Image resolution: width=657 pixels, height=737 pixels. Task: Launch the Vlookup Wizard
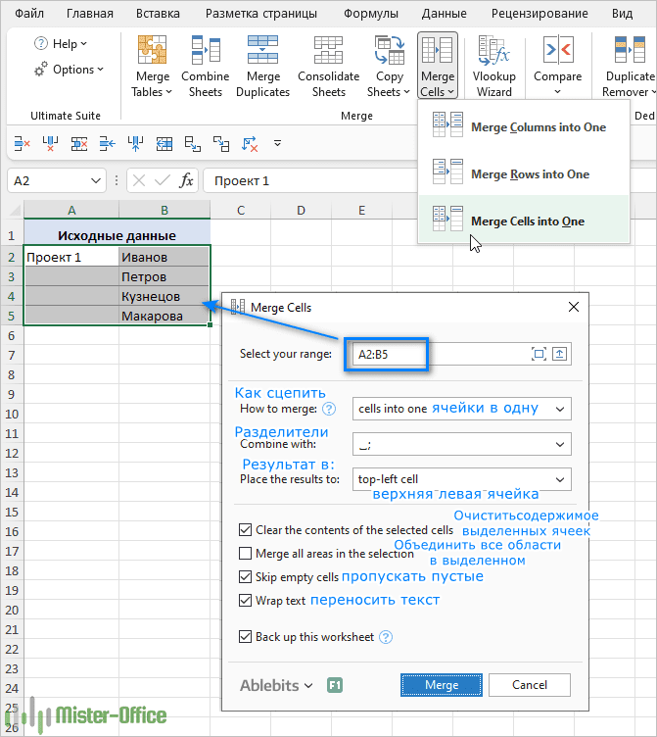[494, 66]
